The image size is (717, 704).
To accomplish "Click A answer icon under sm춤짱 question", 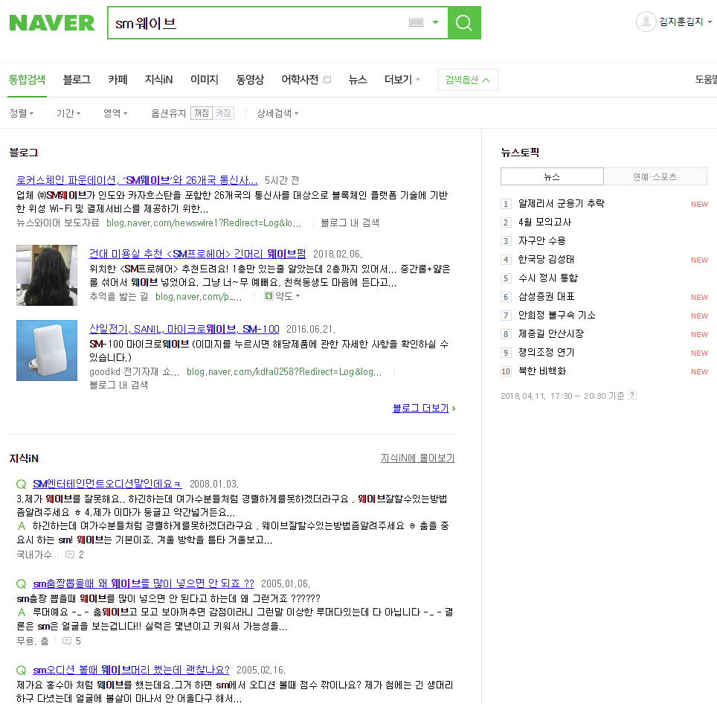I will pos(22,612).
